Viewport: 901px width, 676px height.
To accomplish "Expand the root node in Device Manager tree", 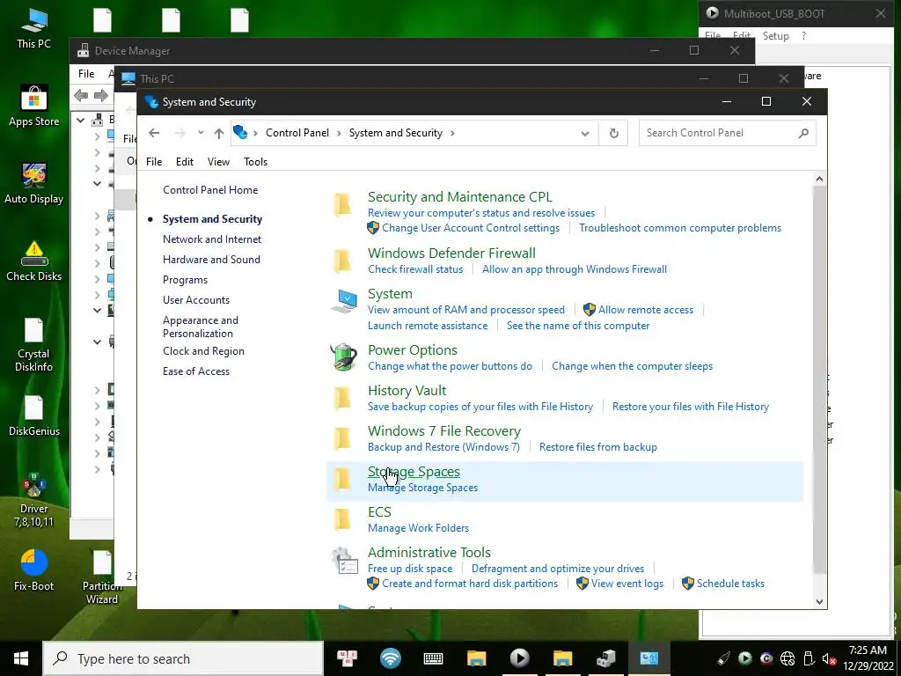I will (x=80, y=120).
